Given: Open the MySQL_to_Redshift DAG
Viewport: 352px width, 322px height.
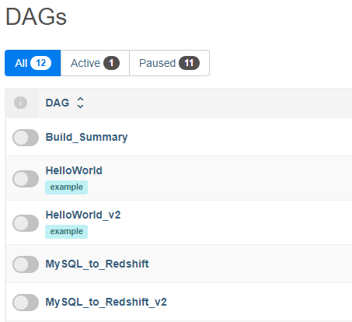Looking at the screenshot, I should click(97, 264).
